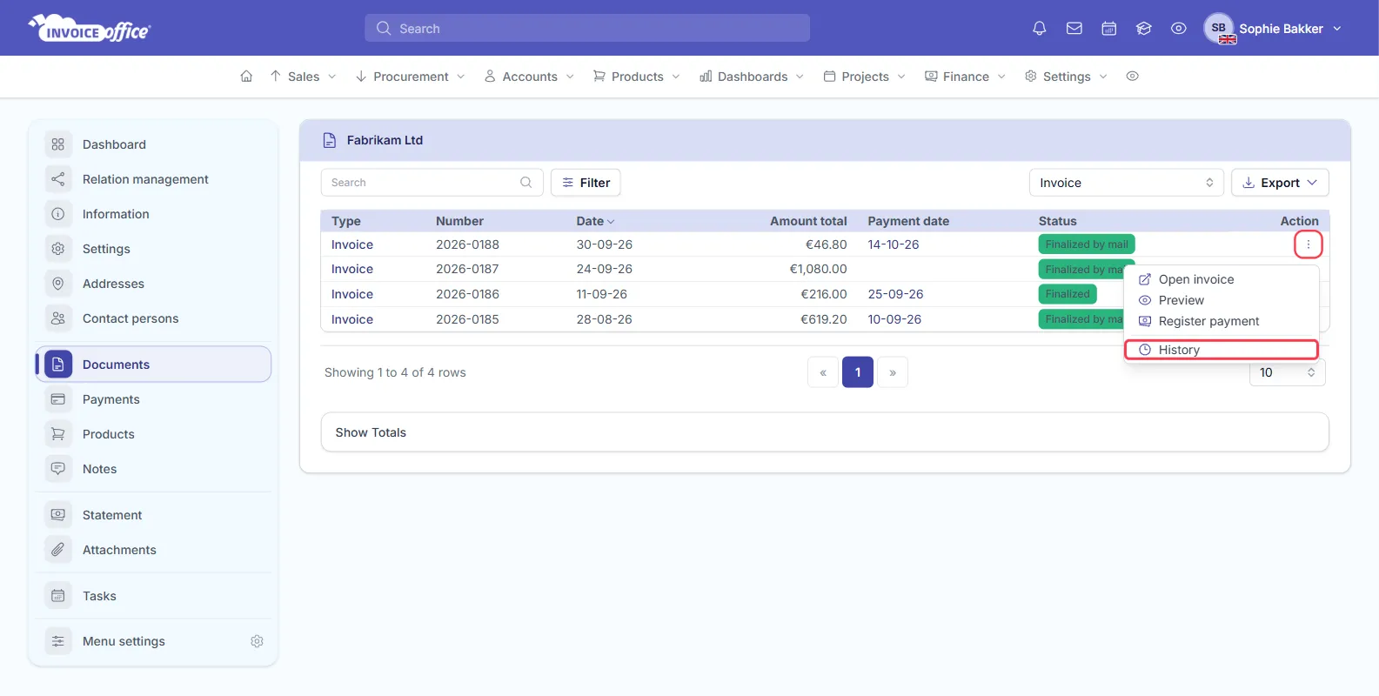Screen dimensions: 1379x696
Task: Open the notifications bell icon
Action: [1039, 29]
